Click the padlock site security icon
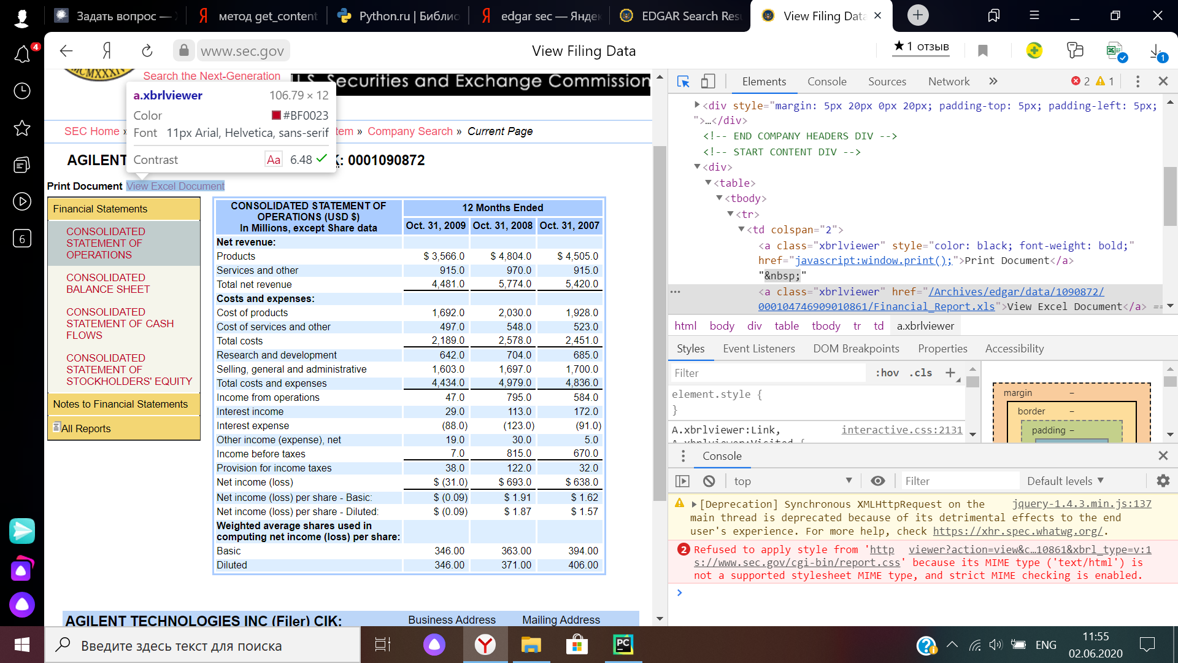 click(x=183, y=50)
